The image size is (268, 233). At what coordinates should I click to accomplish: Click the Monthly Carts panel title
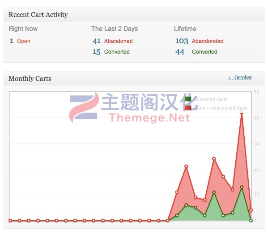pyautogui.click(x=30, y=79)
